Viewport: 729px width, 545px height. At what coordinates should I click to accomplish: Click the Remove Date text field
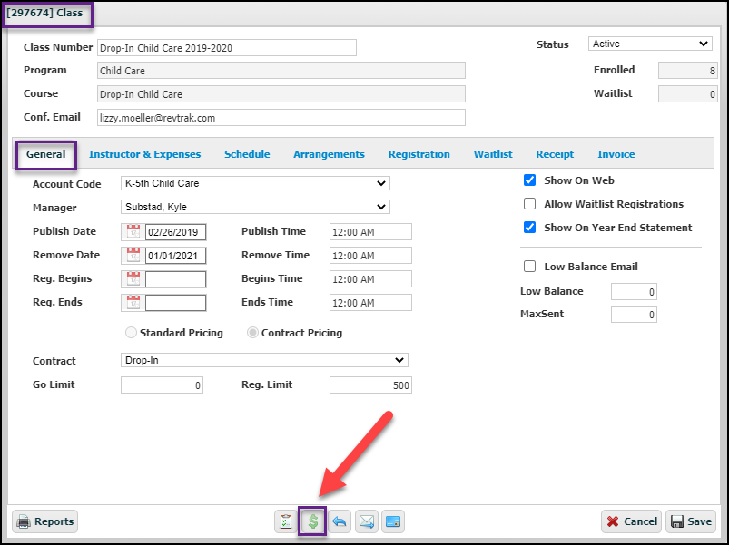[x=176, y=256]
